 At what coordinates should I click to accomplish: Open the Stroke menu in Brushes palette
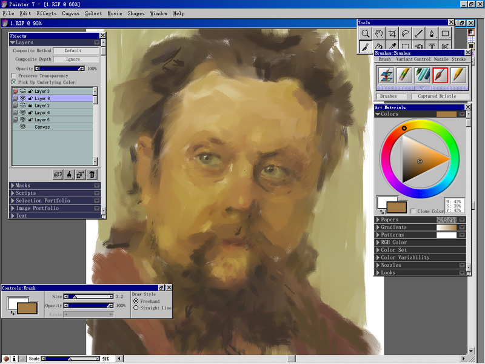[x=459, y=59]
